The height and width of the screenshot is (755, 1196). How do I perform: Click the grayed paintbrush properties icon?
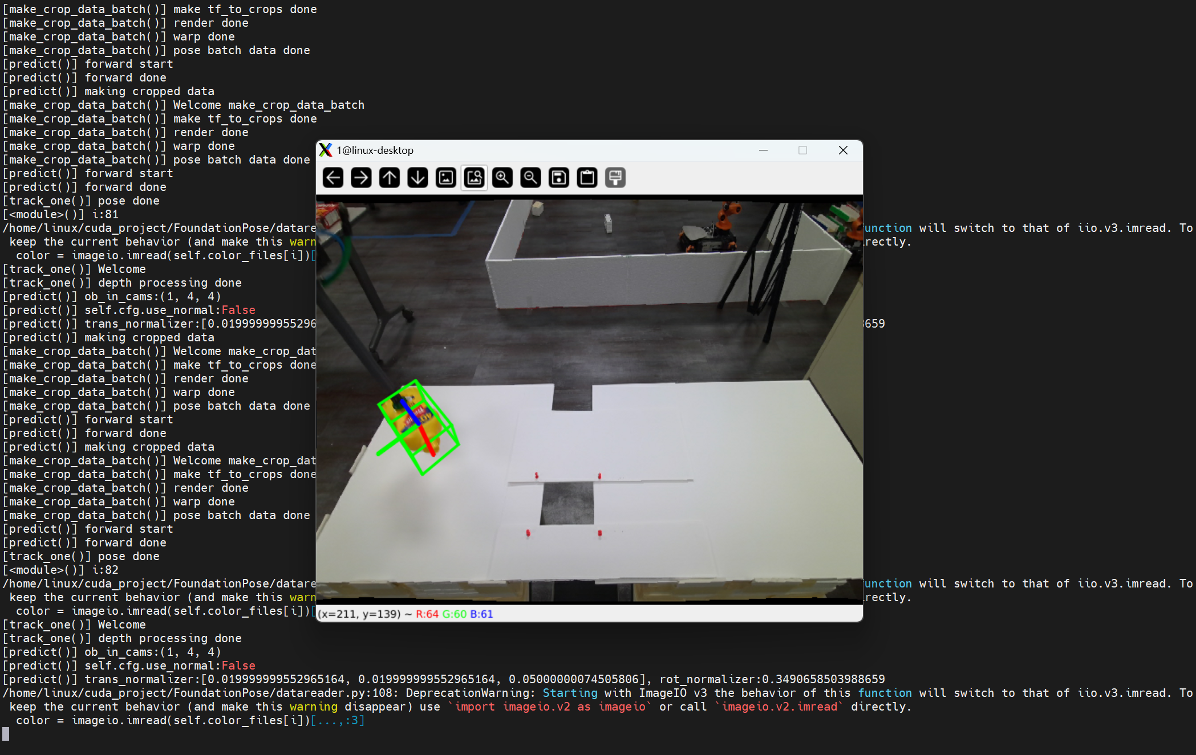[615, 178]
